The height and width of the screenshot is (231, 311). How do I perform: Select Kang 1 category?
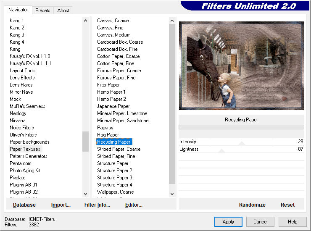click(x=17, y=21)
